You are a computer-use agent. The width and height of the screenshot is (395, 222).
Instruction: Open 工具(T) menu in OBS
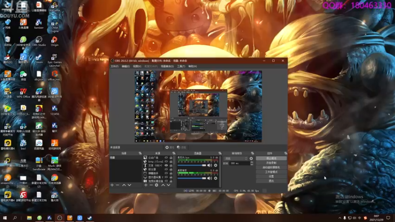[x=181, y=67]
